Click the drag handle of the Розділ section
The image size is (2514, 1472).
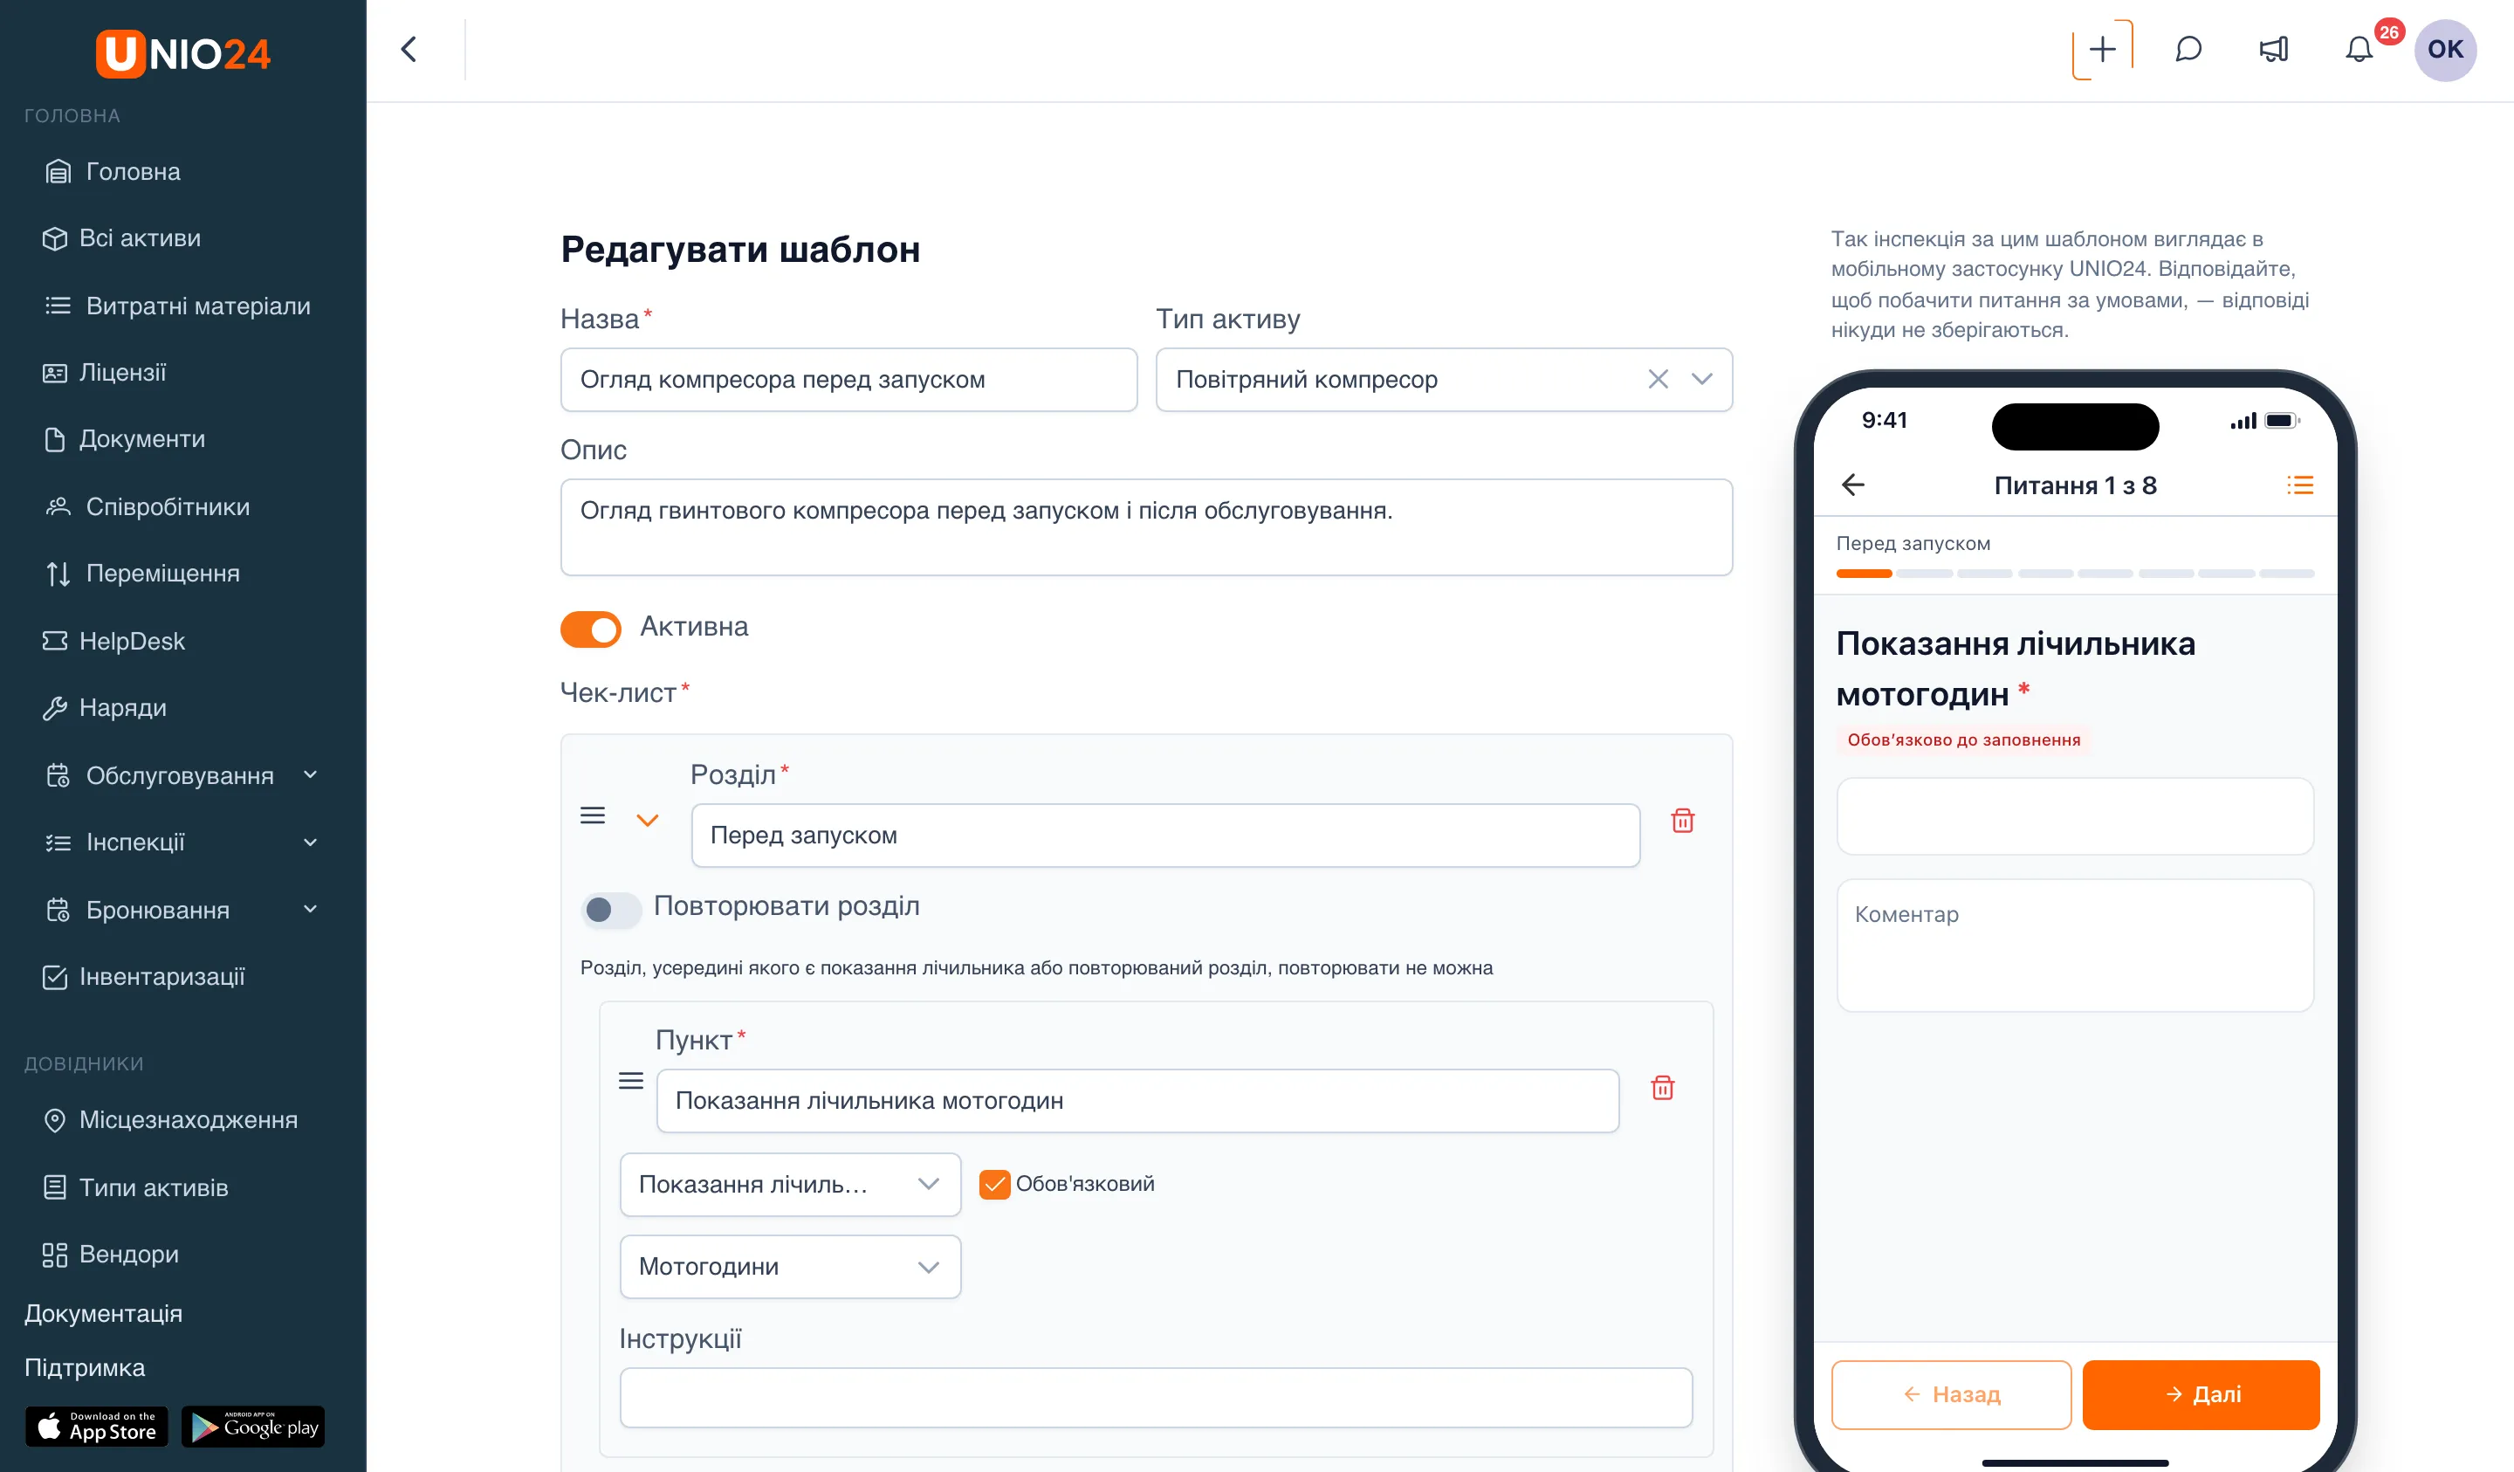pos(593,815)
